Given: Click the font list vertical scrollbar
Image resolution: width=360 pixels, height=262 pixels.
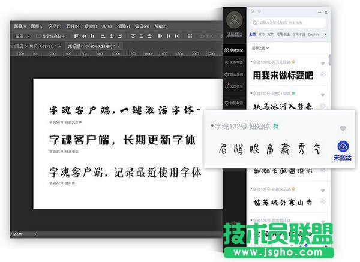Looking at the screenshot, I should point(329,60).
